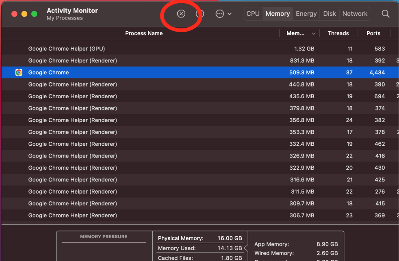Click the 509.3 MB memory value
This screenshot has height=261, width=399.
coord(302,72)
